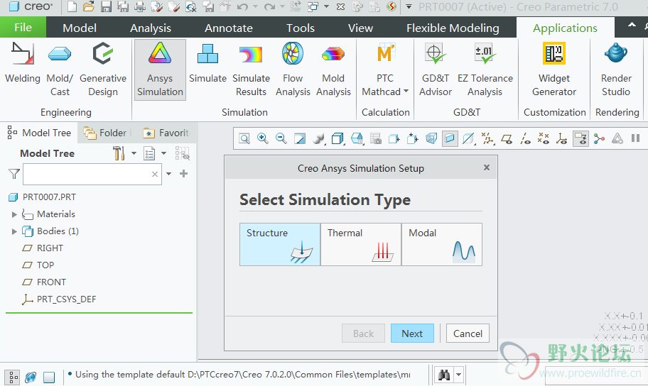Open EZ Tolerance Analysis
The height and width of the screenshot is (386, 648).
point(485,70)
